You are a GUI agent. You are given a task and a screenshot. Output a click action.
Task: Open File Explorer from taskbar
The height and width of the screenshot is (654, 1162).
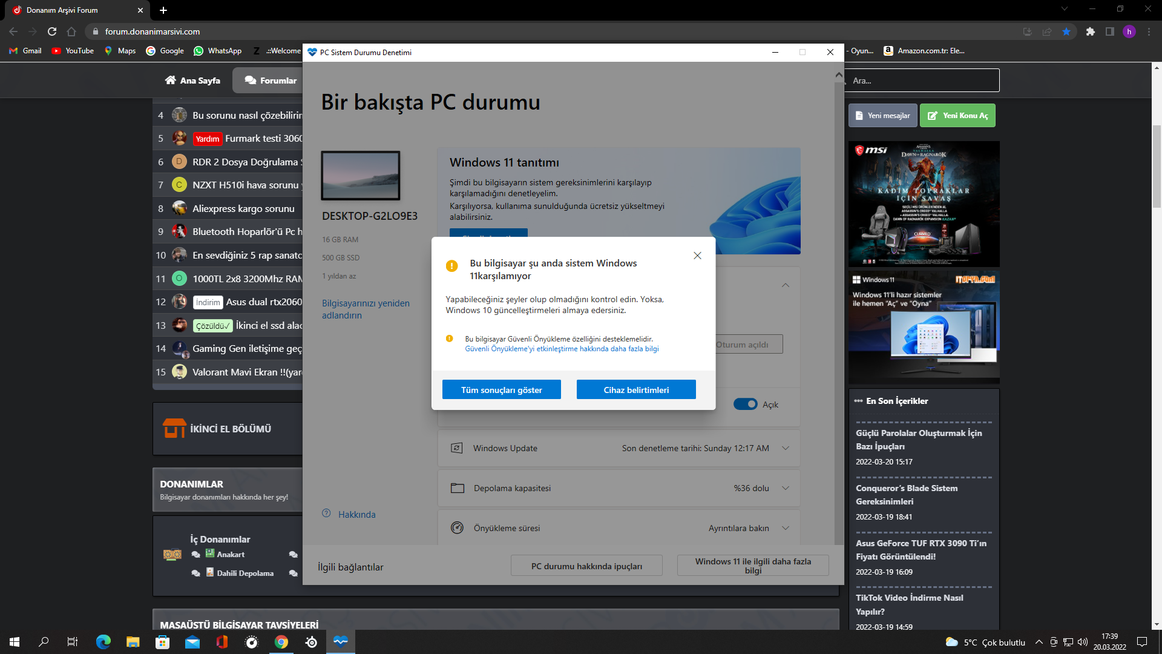[133, 642]
